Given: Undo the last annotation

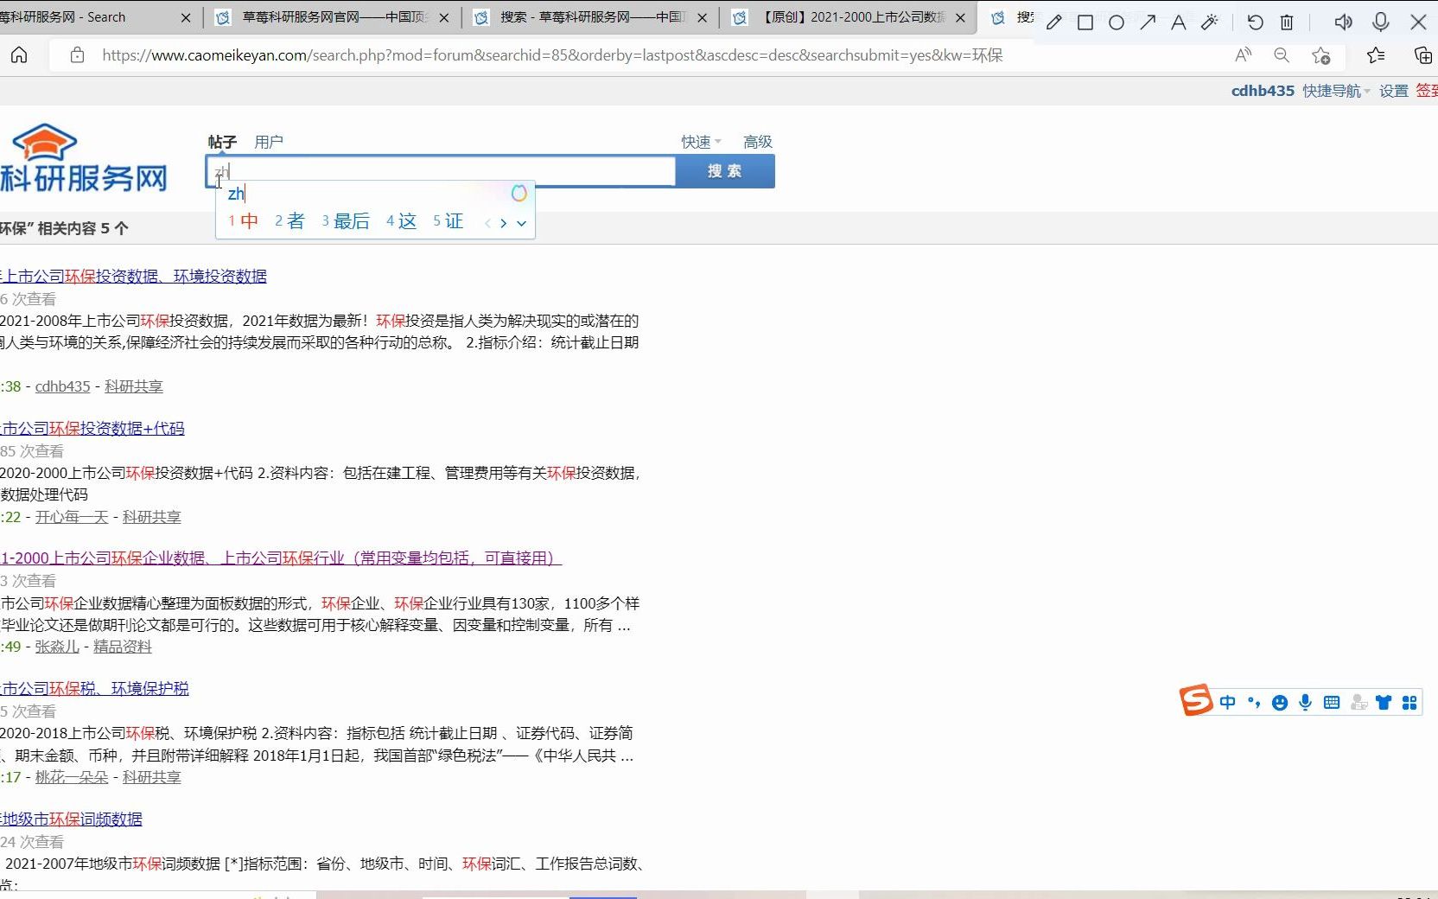Looking at the screenshot, I should (x=1255, y=22).
